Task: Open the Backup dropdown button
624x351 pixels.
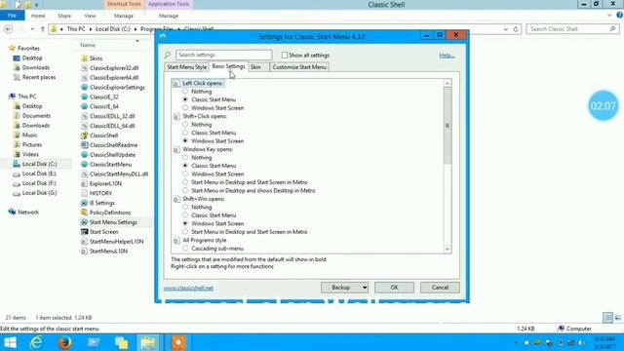Action: click(344, 288)
